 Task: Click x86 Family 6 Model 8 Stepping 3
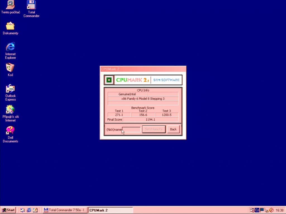143,99
